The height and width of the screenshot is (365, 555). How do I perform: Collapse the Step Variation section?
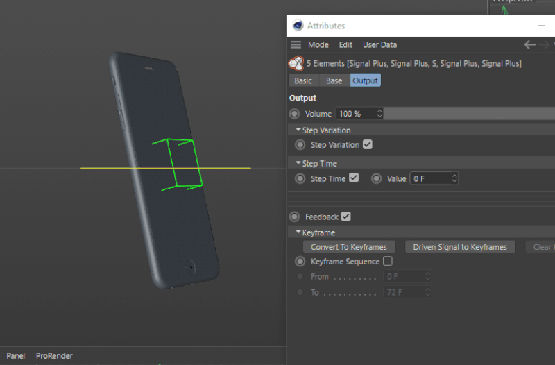pyautogui.click(x=298, y=130)
